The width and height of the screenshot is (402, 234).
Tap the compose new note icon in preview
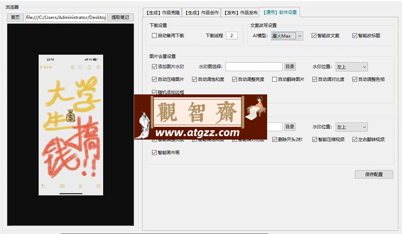pyautogui.click(x=98, y=186)
